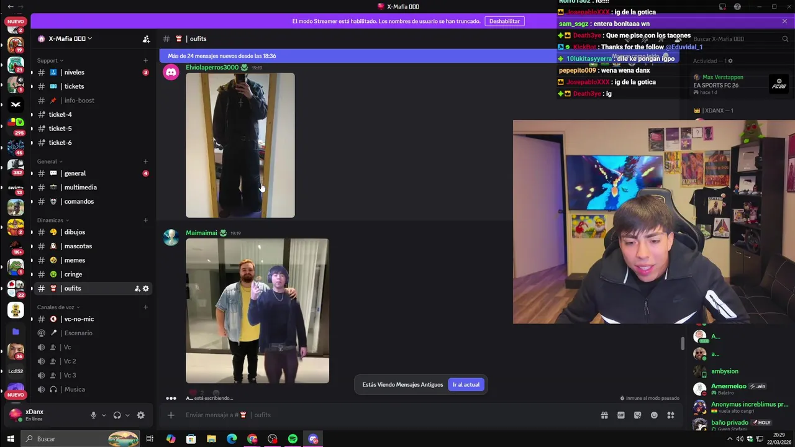Open the vc-no-mic channel

point(92,319)
